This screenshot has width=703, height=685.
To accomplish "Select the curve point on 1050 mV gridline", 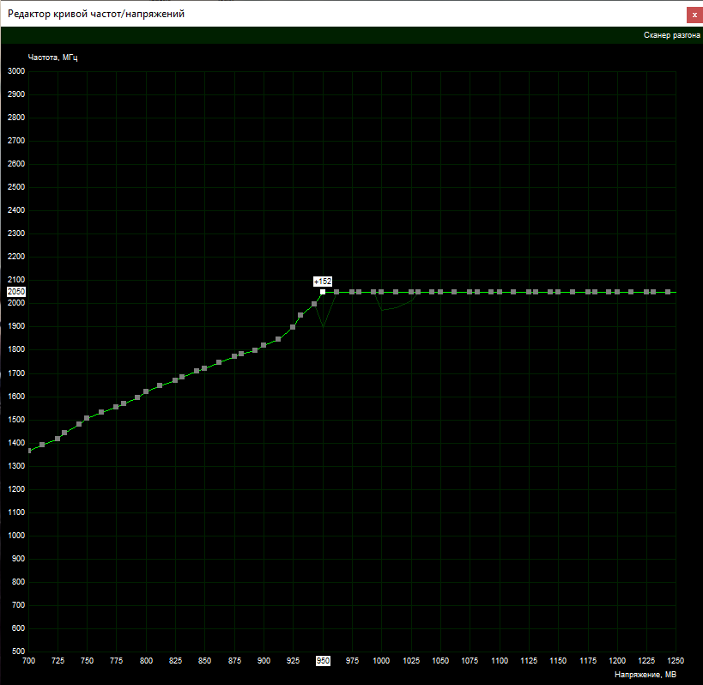I will click(440, 292).
